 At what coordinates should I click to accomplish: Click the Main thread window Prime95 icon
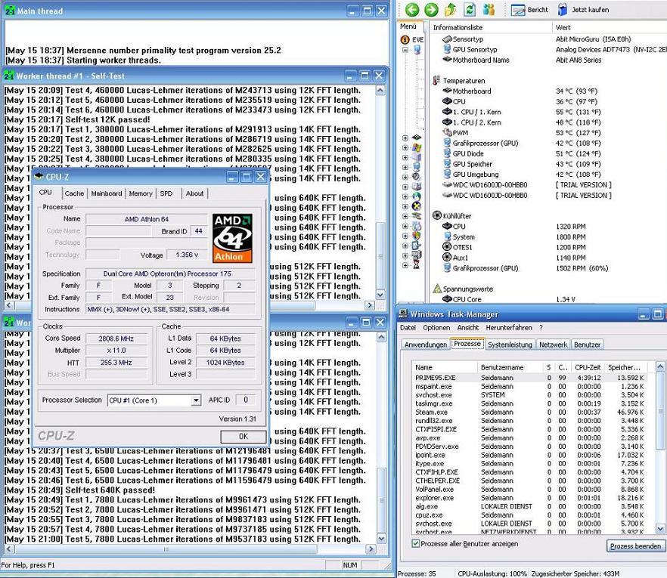click(9, 11)
